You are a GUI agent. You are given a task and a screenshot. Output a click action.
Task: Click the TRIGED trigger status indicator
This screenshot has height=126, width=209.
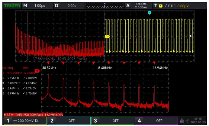click(12, 6)
